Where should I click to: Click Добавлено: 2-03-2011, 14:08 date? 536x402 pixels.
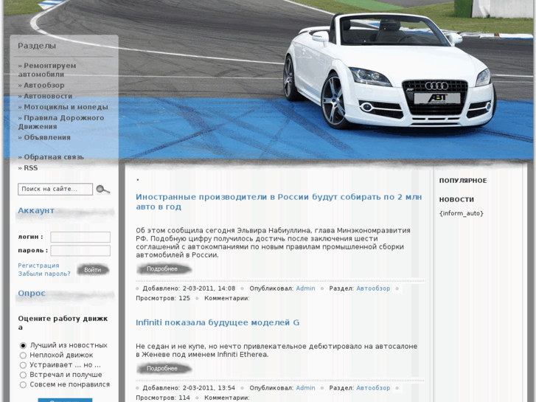[x=189, y=288]
